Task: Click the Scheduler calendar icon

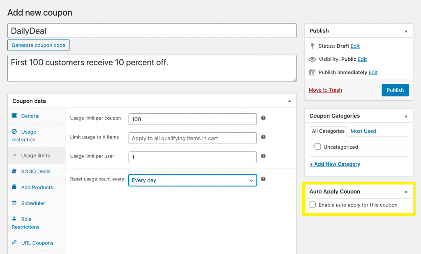Action: [x=14, y=203]
